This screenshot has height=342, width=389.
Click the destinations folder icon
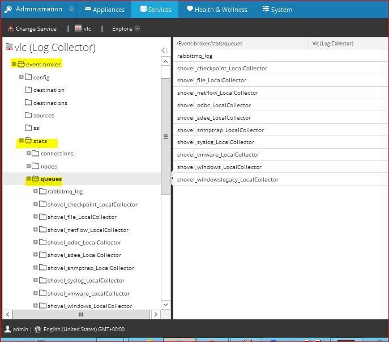pos(28,103)
